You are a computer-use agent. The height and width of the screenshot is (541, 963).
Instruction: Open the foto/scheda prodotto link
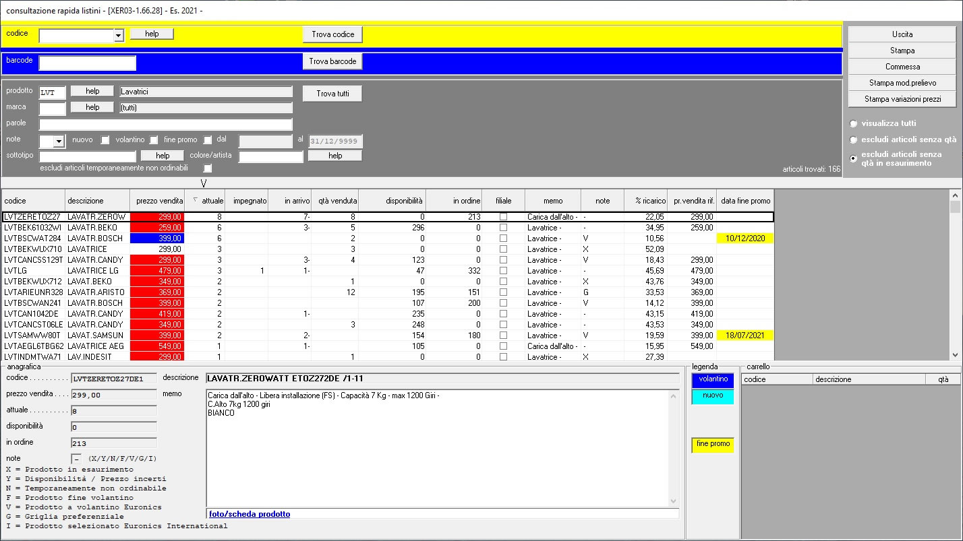click(x=250, y=514)
